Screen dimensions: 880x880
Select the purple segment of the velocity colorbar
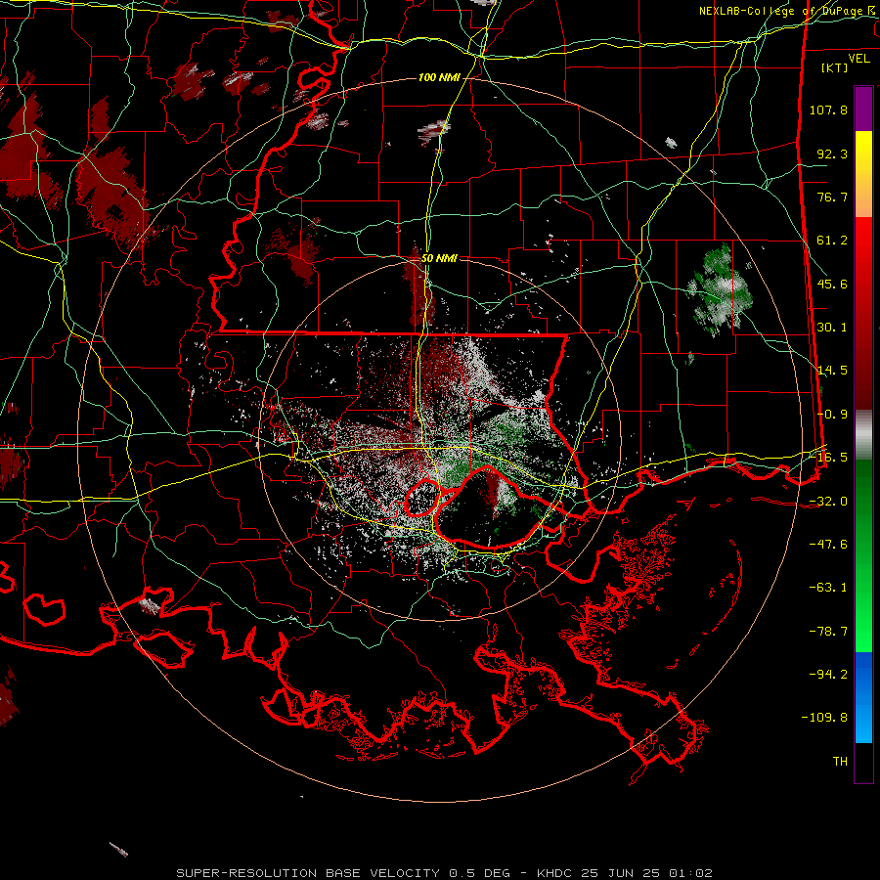(x=863, y=109)
